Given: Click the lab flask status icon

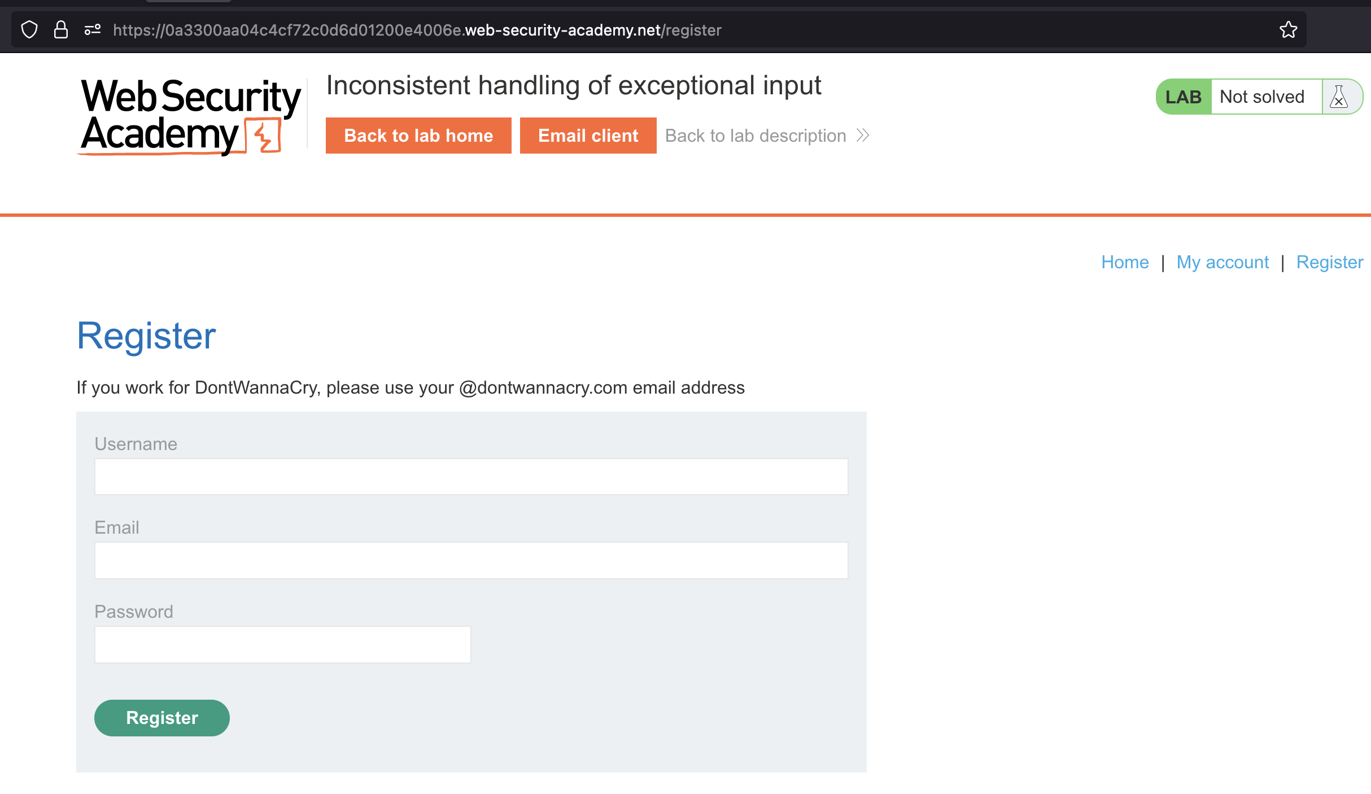Looking at the screenshot, I should (x=1339, y=97).
